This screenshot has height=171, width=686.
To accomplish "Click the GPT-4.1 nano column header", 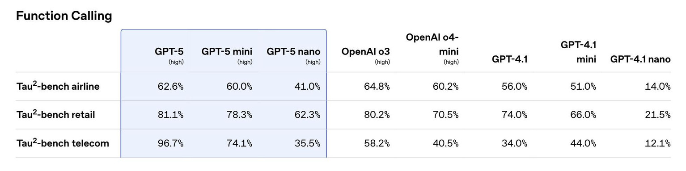I will (x=640, y=59).
